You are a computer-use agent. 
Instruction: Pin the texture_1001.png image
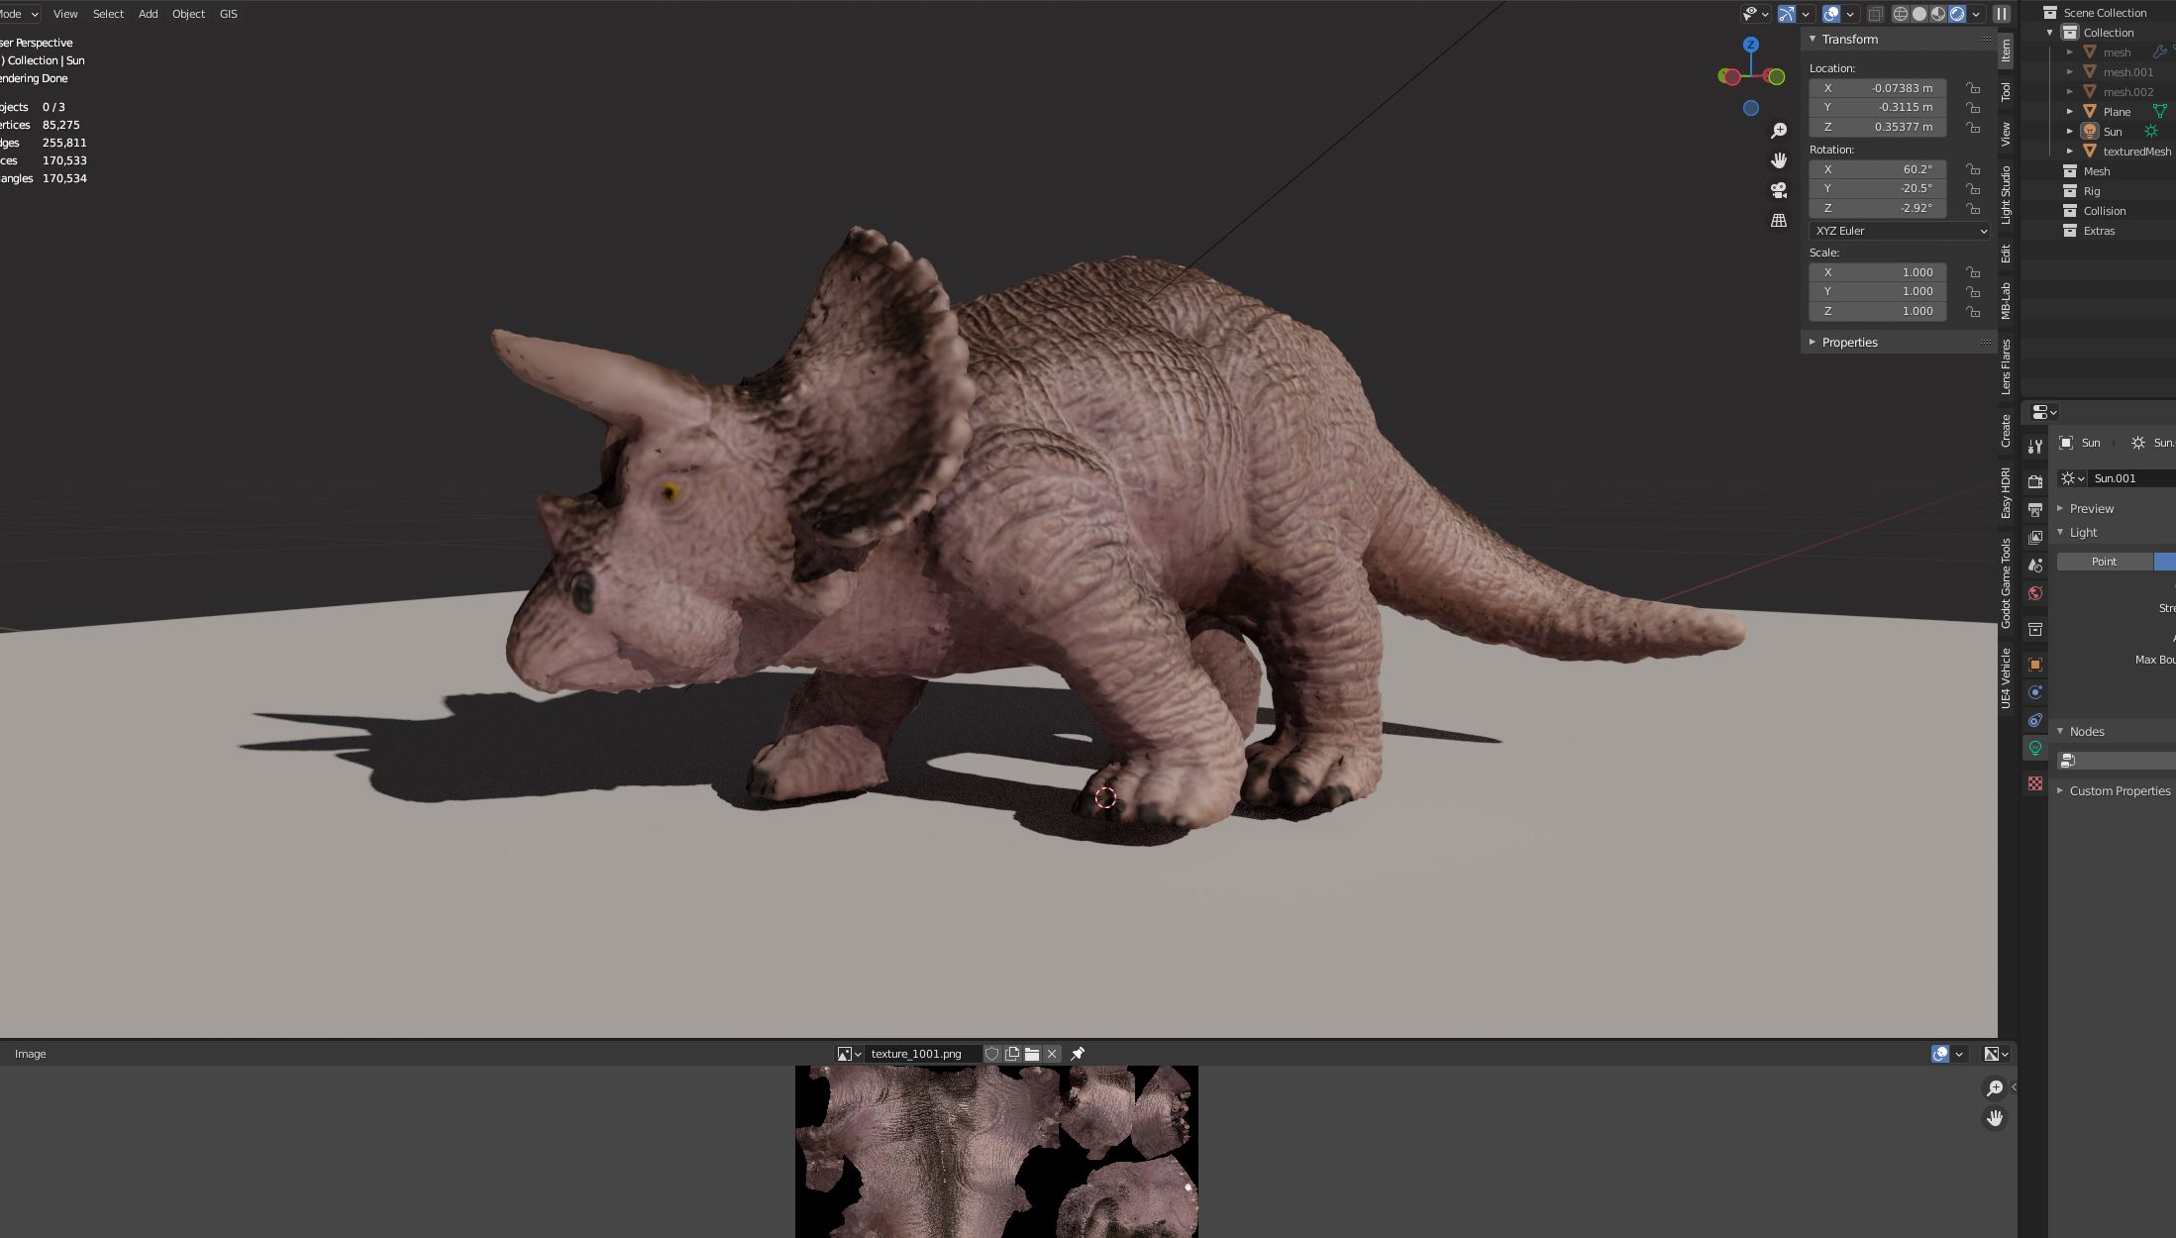coord(1078,1054)
